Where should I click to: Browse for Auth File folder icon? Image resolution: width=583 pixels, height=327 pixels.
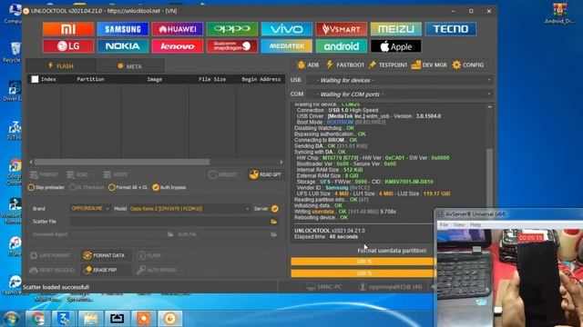273,234
